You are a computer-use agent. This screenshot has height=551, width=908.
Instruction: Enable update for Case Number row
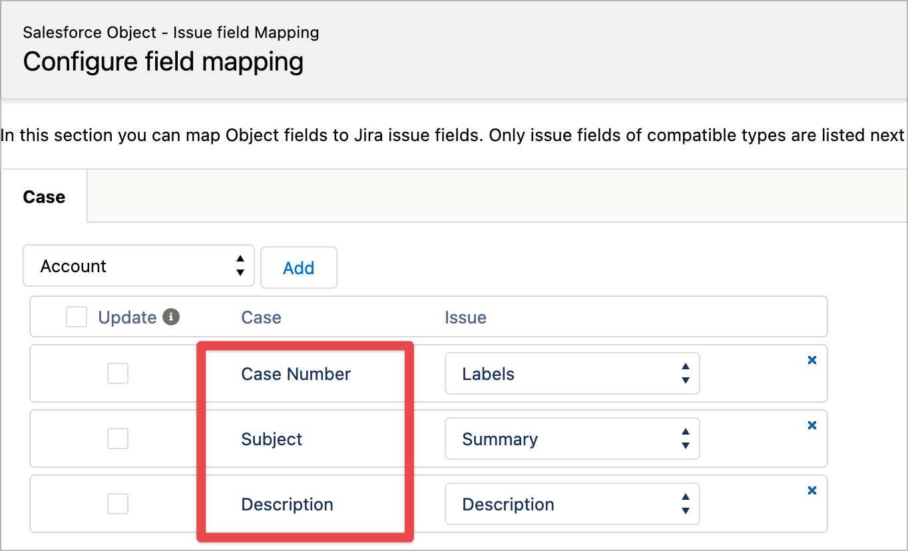(x=118, y=374)
